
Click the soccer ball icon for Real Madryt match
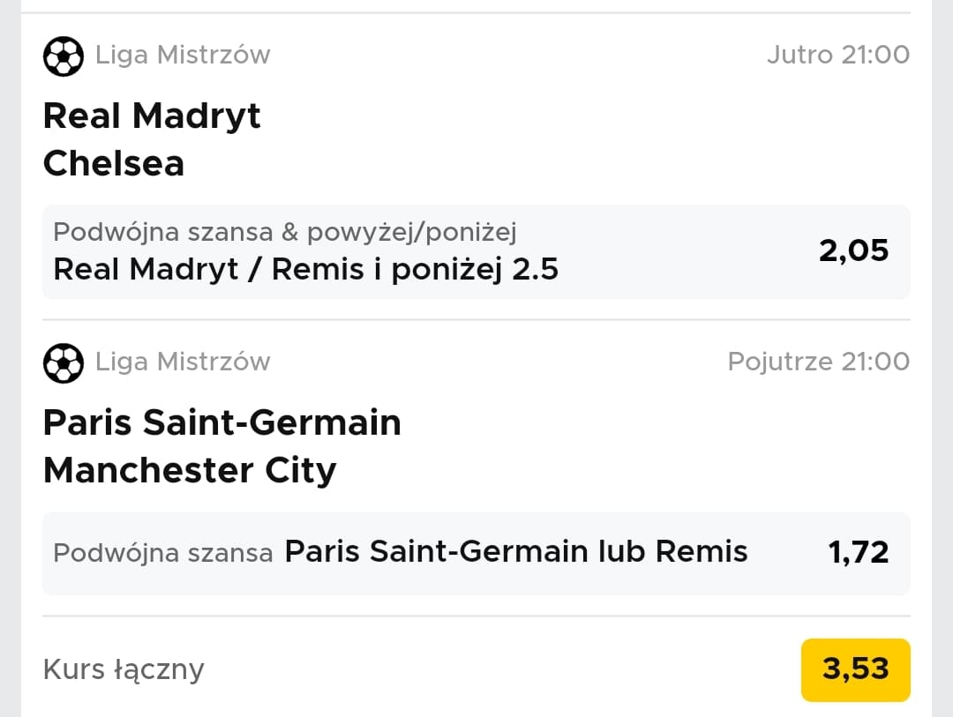[x=63, y=56]
